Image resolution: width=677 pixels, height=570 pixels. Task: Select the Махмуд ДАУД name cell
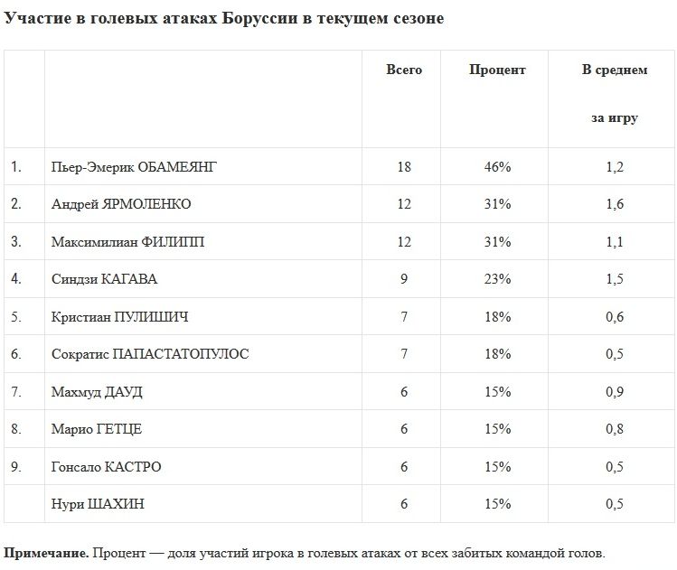click(x=98, y=392)
